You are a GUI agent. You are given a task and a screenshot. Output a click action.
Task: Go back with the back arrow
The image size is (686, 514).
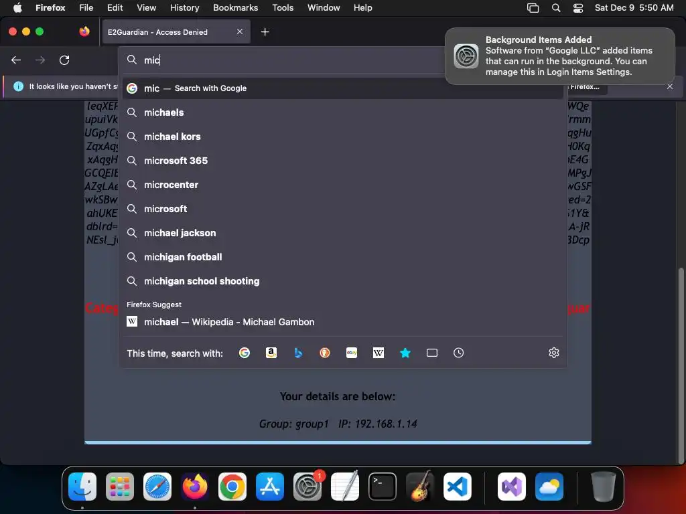click(x=16, y=60)
